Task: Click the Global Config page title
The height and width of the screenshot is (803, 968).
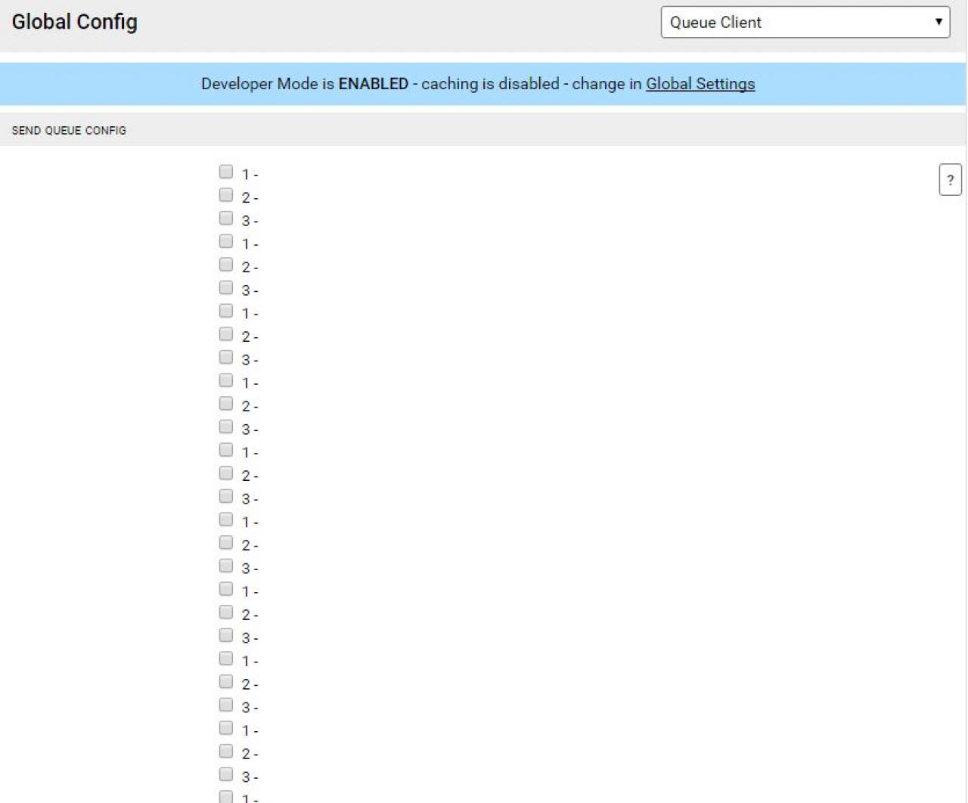Action: click(x=74, y=22)
